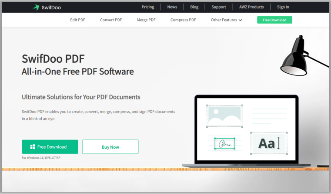Select Convert PDF in the feature bar
331x194 pixels.
point(111,20)
